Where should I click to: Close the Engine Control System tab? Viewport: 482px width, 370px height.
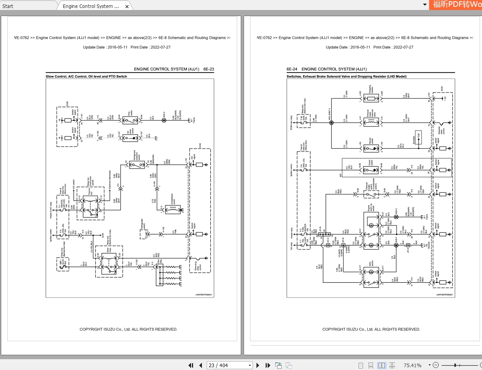127,6
